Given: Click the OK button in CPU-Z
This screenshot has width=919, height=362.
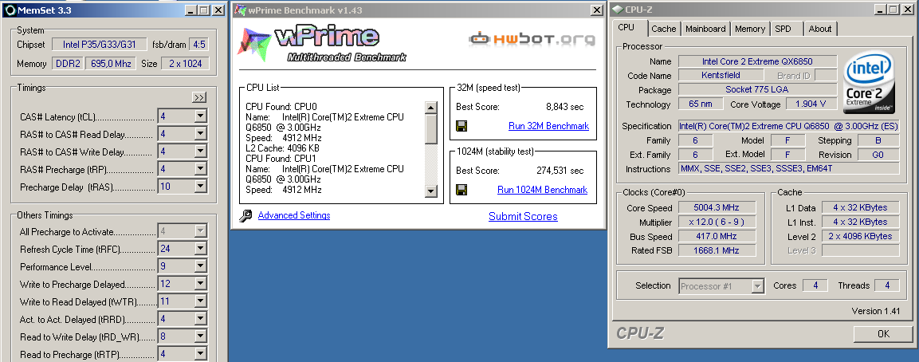Looking at the screenshot, I should 882,334.
